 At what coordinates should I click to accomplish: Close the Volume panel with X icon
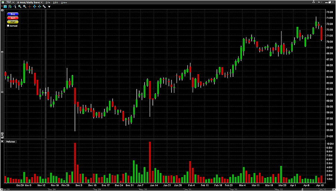pos(2,141)
